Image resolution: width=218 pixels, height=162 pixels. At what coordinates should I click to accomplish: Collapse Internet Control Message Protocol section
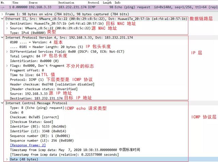coord(3,103)
